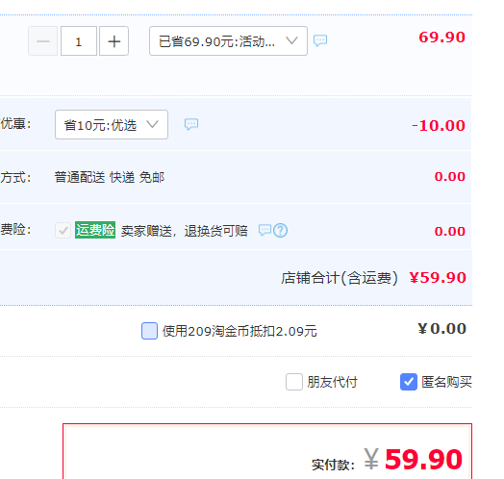This screenshot has width=504, height=479.
Task: Open the 已省69.90元:活动 dropdown
Action: pos(228,41)
